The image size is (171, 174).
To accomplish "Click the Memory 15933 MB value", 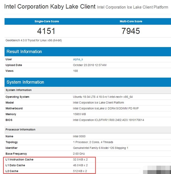I will tap(80, 114).
